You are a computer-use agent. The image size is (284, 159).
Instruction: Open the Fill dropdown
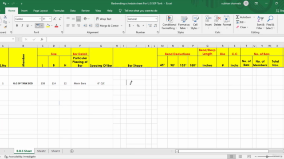[241, 22]
